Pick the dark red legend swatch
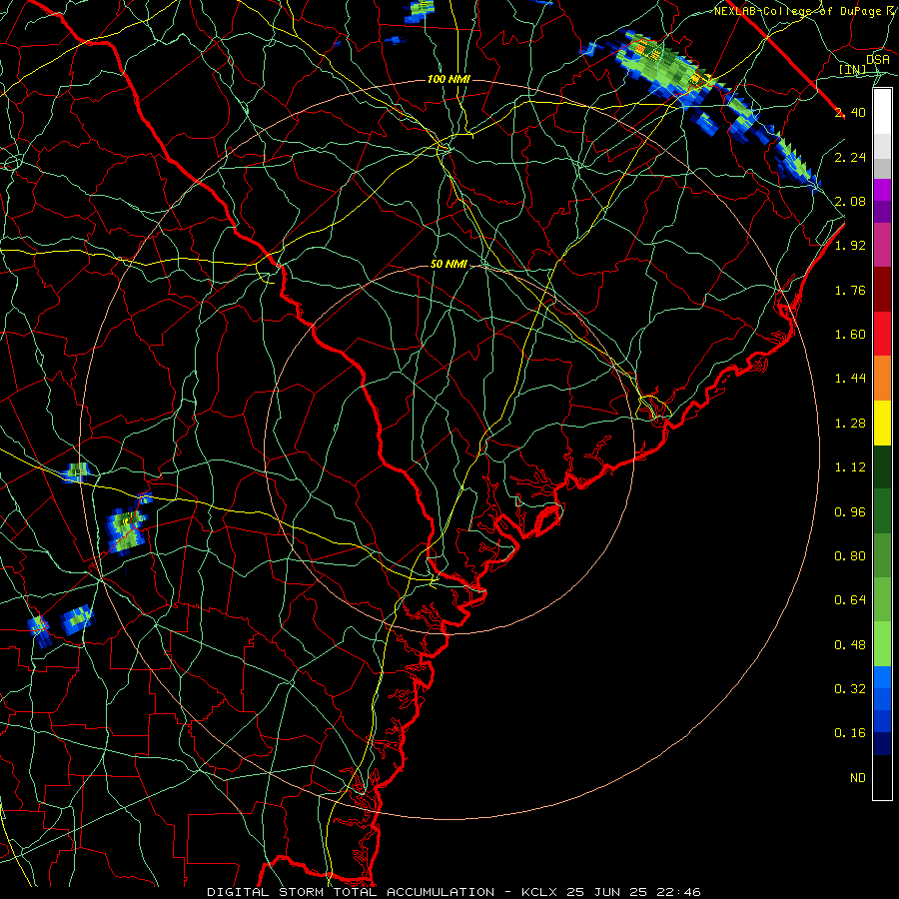 pyautogui.click(x=882, y=290)
